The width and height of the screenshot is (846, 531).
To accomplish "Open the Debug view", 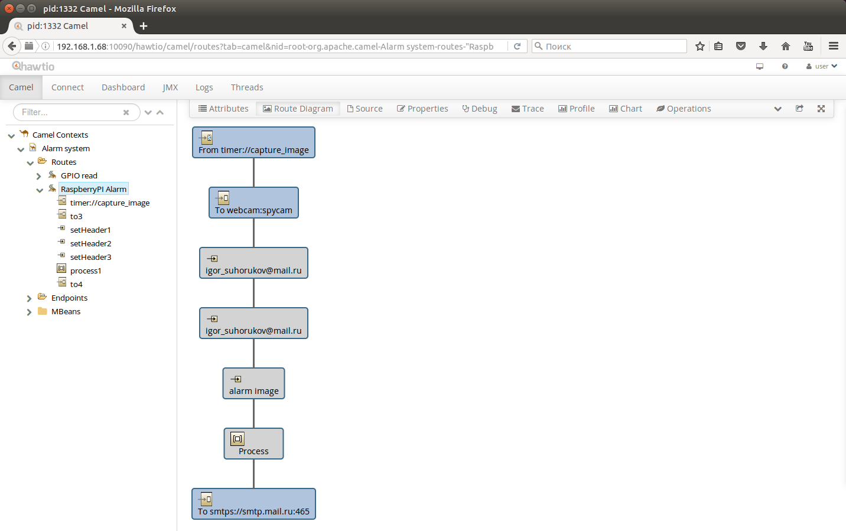I will (x=480, y=109).
